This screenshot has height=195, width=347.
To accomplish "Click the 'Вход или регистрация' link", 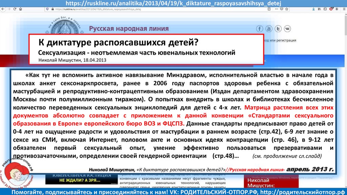I will pyautogui.click(x=280, y=40).
